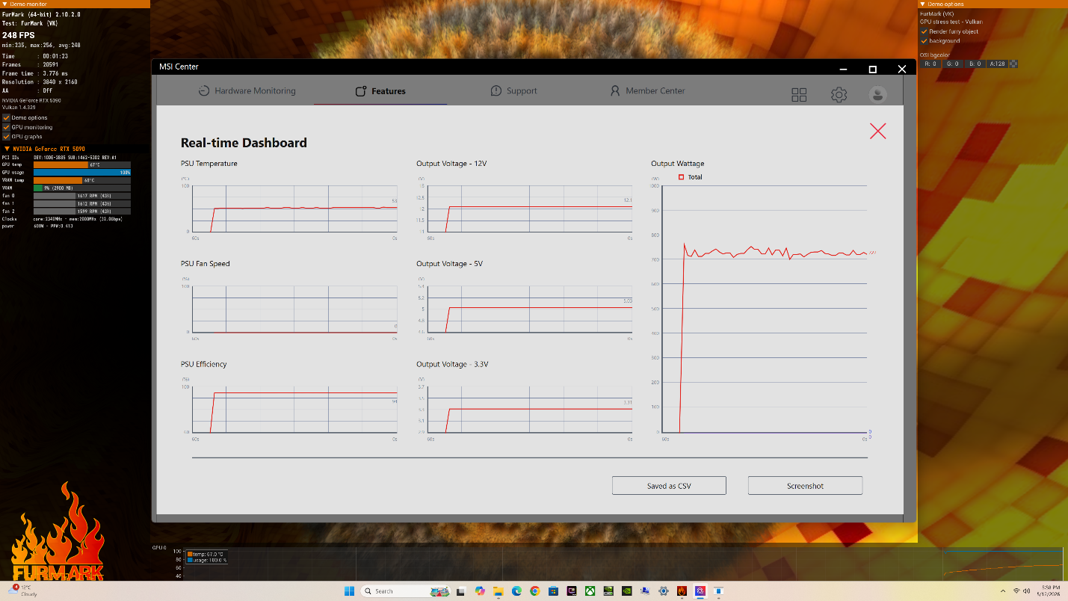1068x601 pixels.
Task: Collapse the Demo monitor panel header
Action: point(75,4)
